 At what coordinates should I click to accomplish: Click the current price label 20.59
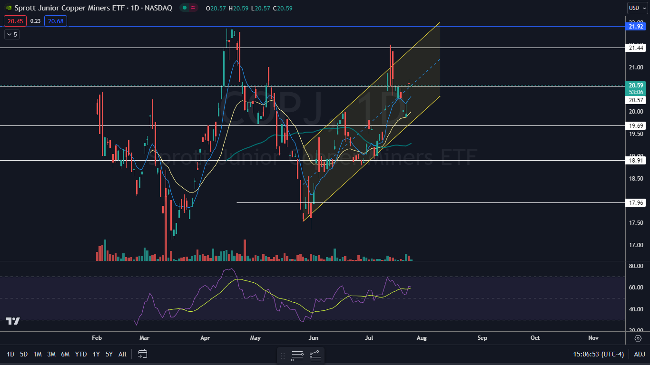[636, 86]
